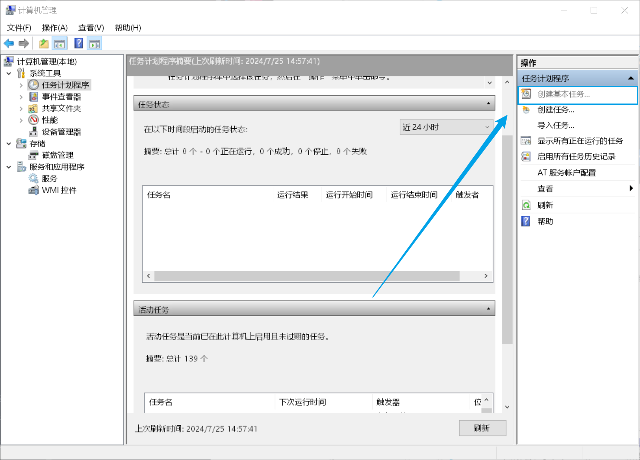
Task: Collapse the 任务状态 section header
Action: [x=488, y=104]
